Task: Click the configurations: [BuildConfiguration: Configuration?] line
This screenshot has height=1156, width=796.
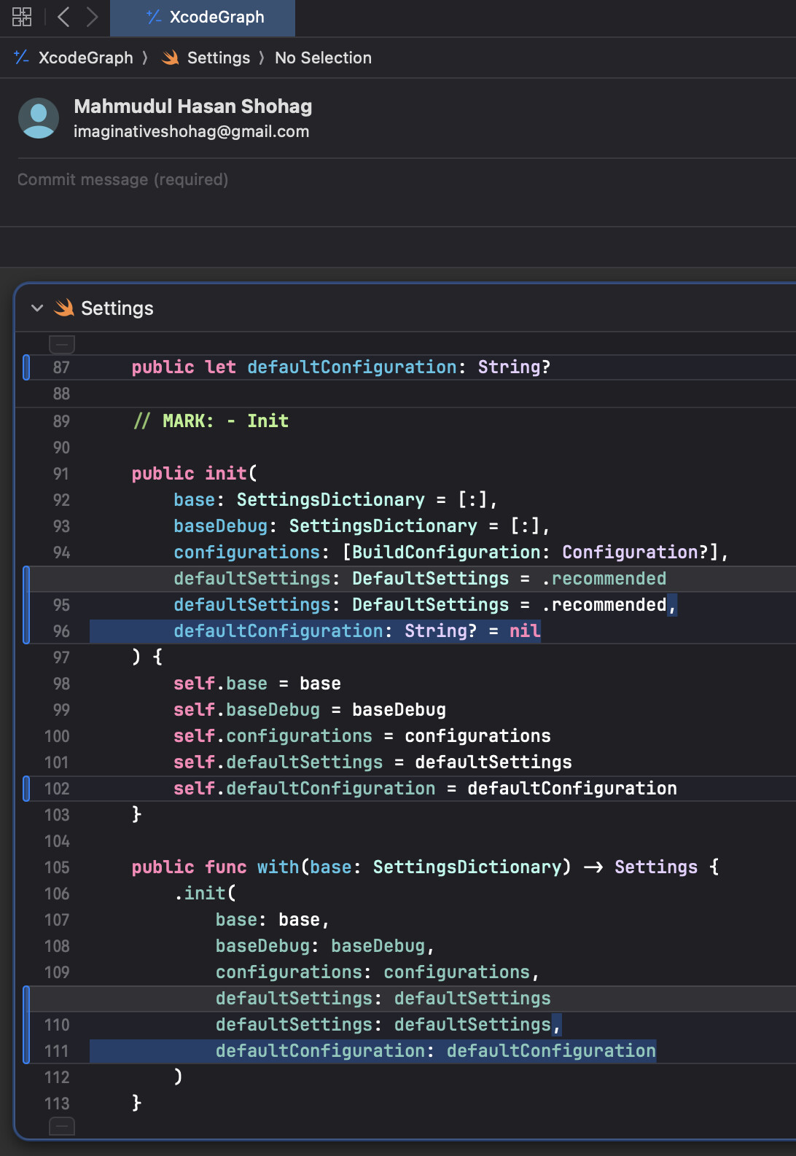Action: (x=450, y=552)
